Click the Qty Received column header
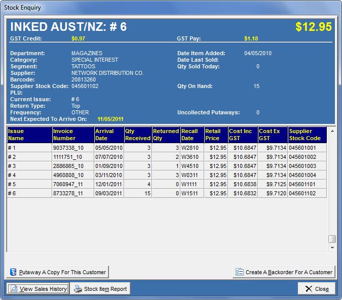Screen dimensions: 342x300 pyautogui.click(x=137, y=135)
